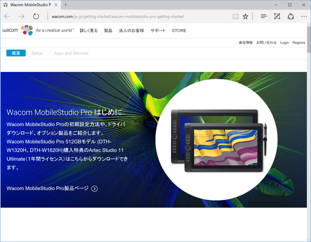Click the MobileStudio Pro tablet product image

tap(219, 141)
